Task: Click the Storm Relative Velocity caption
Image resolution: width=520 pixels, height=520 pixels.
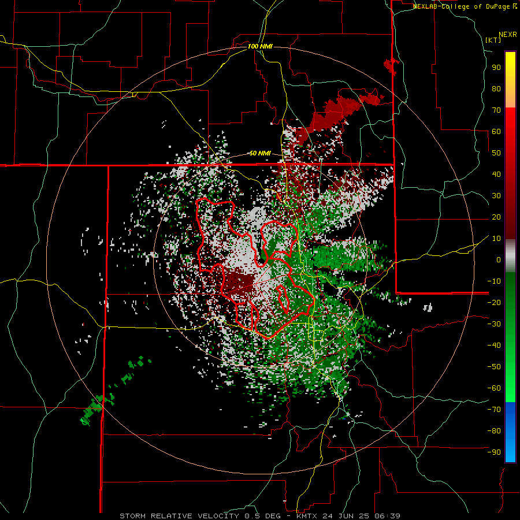Action: (x=260, y=516)
